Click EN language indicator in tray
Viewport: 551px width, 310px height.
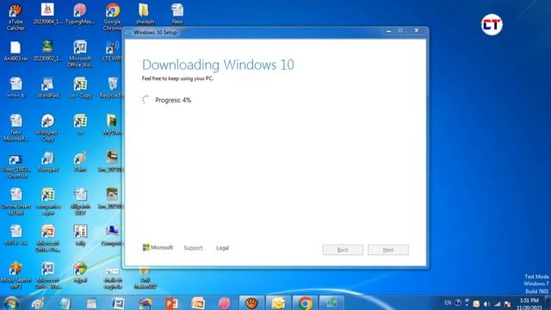(x=448, y=302)
